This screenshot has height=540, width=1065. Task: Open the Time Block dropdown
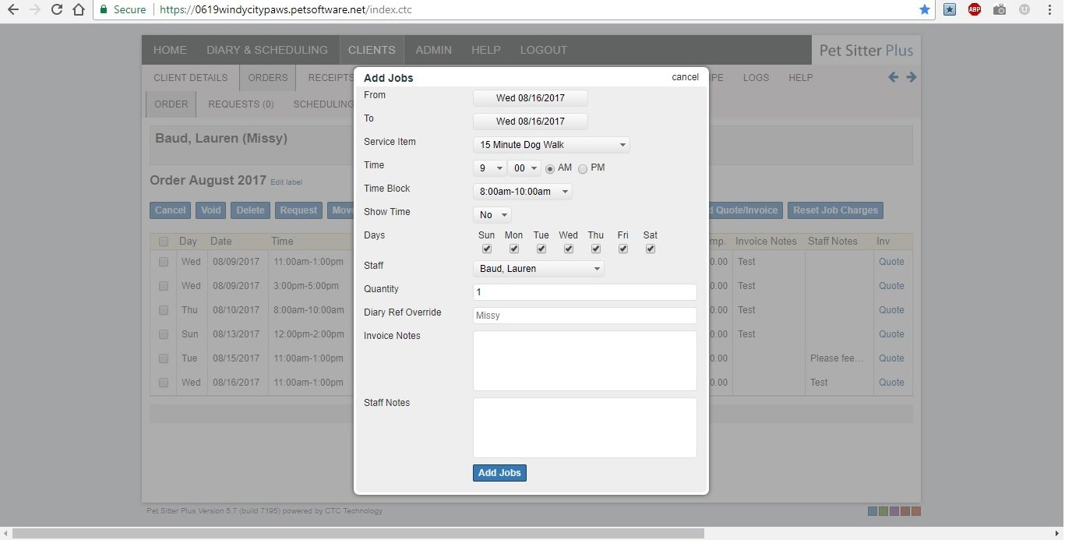point(522,192)
